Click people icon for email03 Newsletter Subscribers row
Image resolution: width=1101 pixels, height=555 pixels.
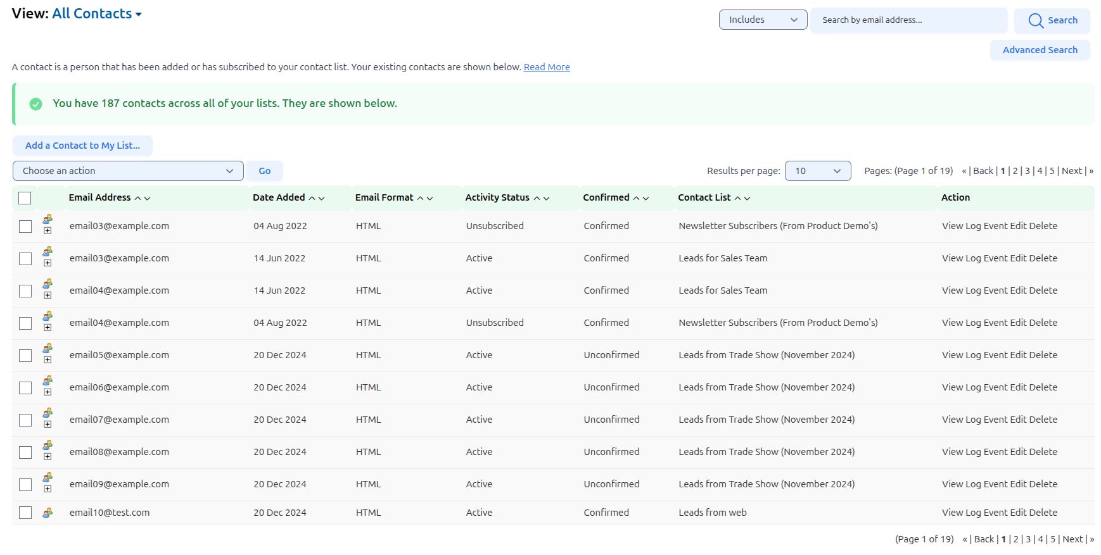click(48, 219)
